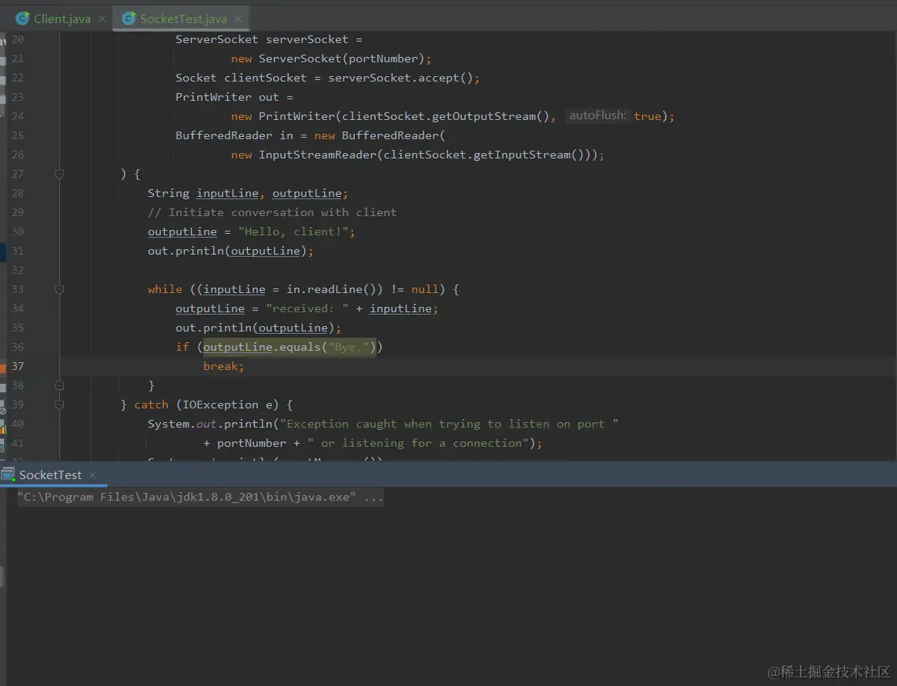Collapse the while loop fold at line 33
Viewport: 897px width, 686px height.
[59, 289]
